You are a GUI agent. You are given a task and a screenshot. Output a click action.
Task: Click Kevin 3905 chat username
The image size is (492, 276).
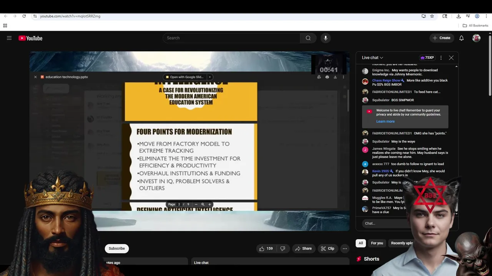click(381, 171)
